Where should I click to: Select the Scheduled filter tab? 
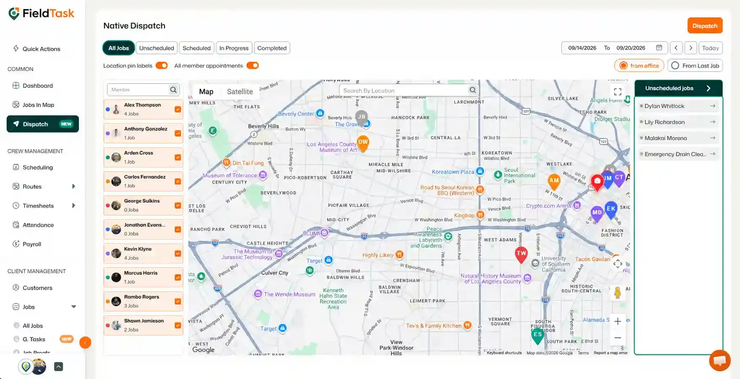pos(196,48)
